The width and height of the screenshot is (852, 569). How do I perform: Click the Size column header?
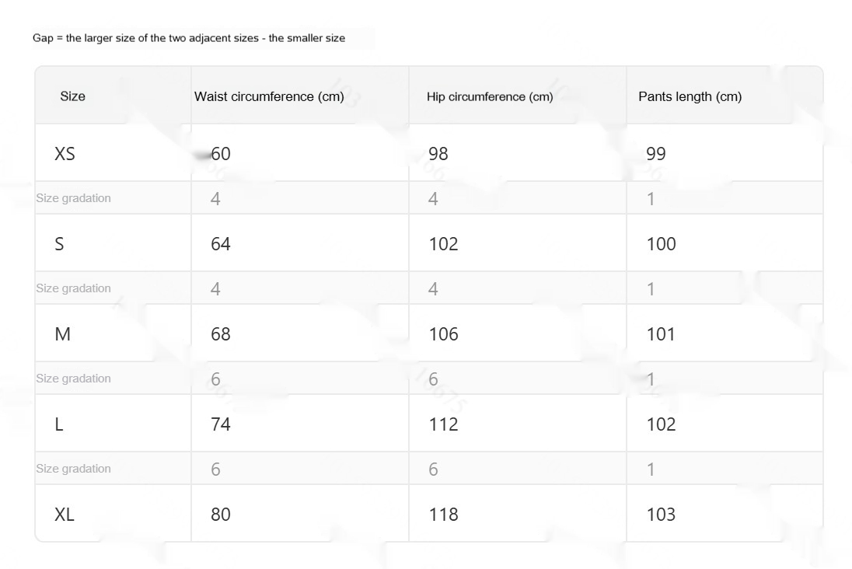[73, 96]
